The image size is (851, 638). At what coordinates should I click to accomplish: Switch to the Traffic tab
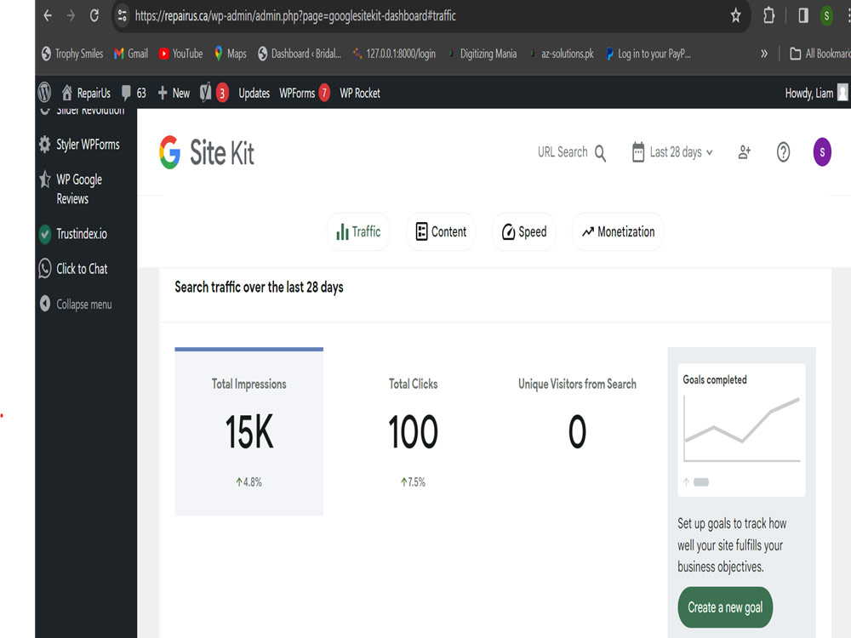358,232
